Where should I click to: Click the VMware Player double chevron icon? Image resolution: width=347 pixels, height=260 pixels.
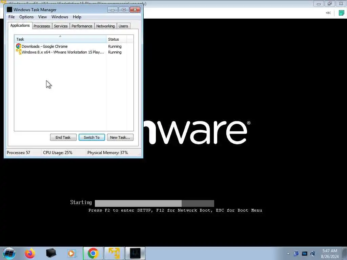pos(328,13)
